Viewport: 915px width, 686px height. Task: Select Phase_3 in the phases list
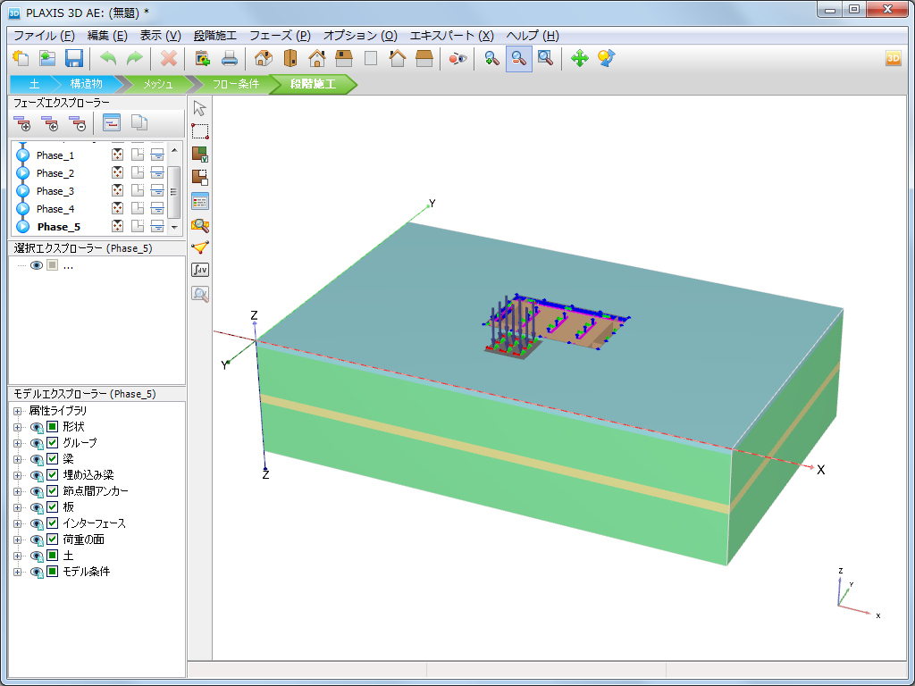pyautogui.click(x=55, y=191)
